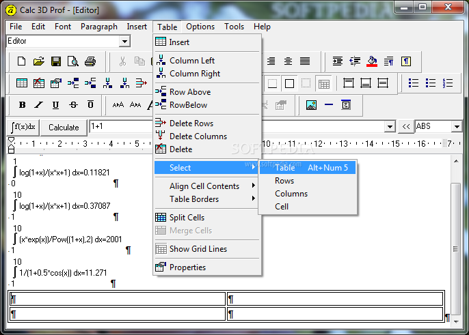Save document with the floppy disk icon
Screen dimensions: 469x335
click(56, 61)
